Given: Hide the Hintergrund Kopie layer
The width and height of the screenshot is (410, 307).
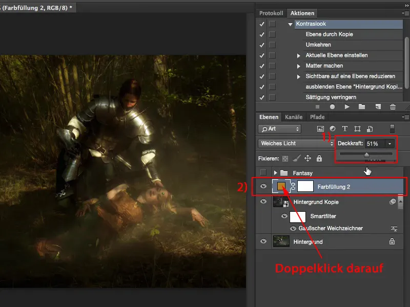Looking at the screenshot, I should pos(263,201).
